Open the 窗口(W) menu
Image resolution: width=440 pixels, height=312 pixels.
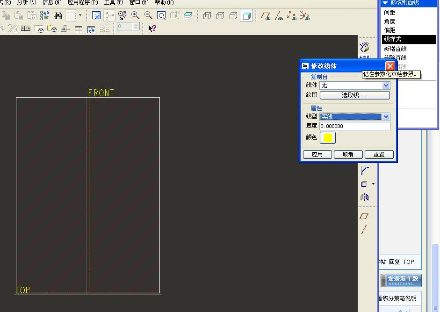139,2
